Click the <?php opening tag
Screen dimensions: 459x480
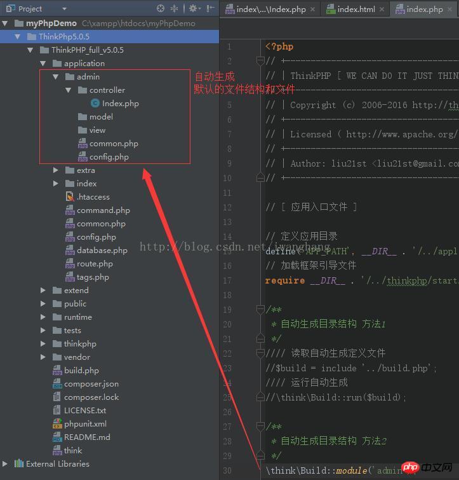tap(279, 46)
